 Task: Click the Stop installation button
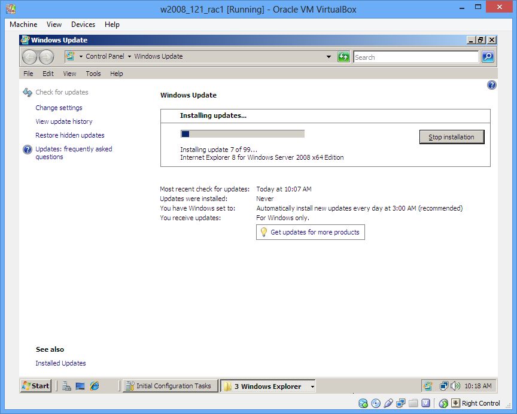click(x=452, y=137)
